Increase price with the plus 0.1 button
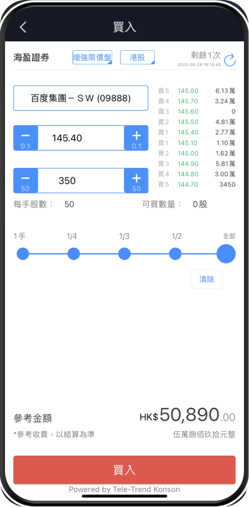Screen dimensions: 249x507 click(x=136, y=138)
